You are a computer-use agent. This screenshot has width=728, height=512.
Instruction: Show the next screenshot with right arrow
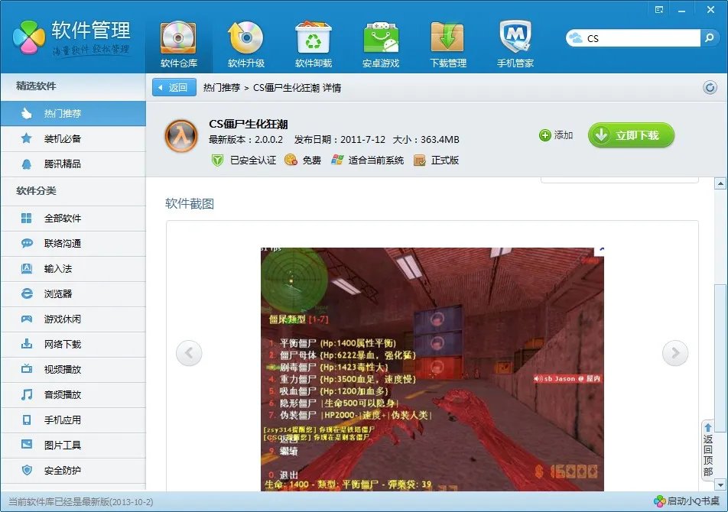point(675,353)
